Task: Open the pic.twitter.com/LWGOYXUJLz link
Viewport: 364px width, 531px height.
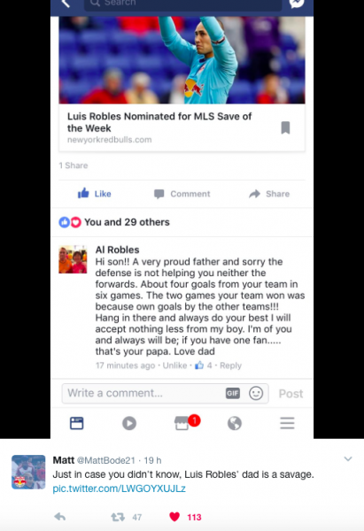Action: (x=119, y=489)
